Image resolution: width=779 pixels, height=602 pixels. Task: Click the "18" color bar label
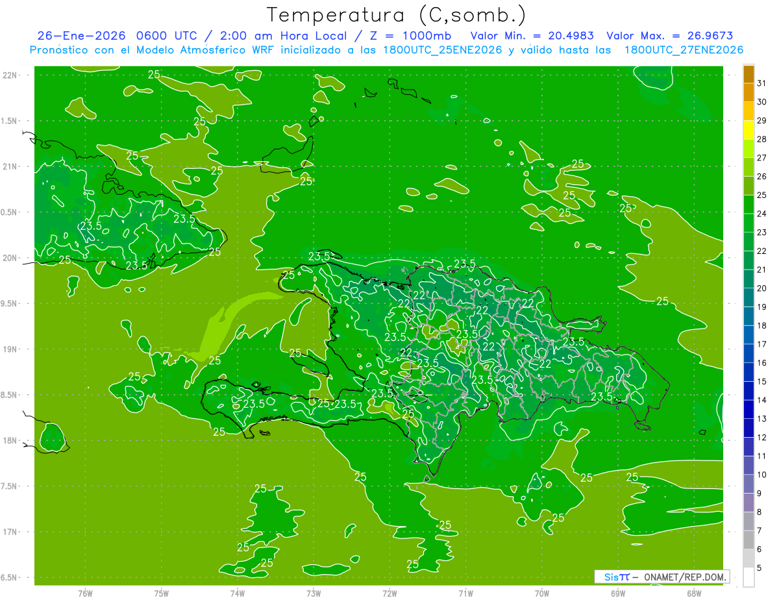[762, 326]
